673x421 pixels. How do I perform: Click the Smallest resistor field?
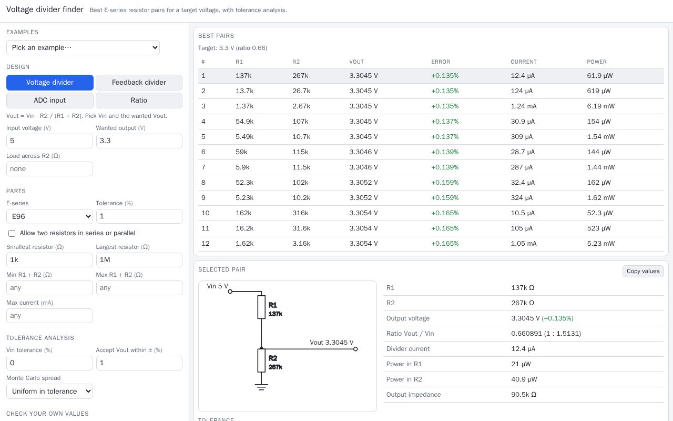pos(49,260)
